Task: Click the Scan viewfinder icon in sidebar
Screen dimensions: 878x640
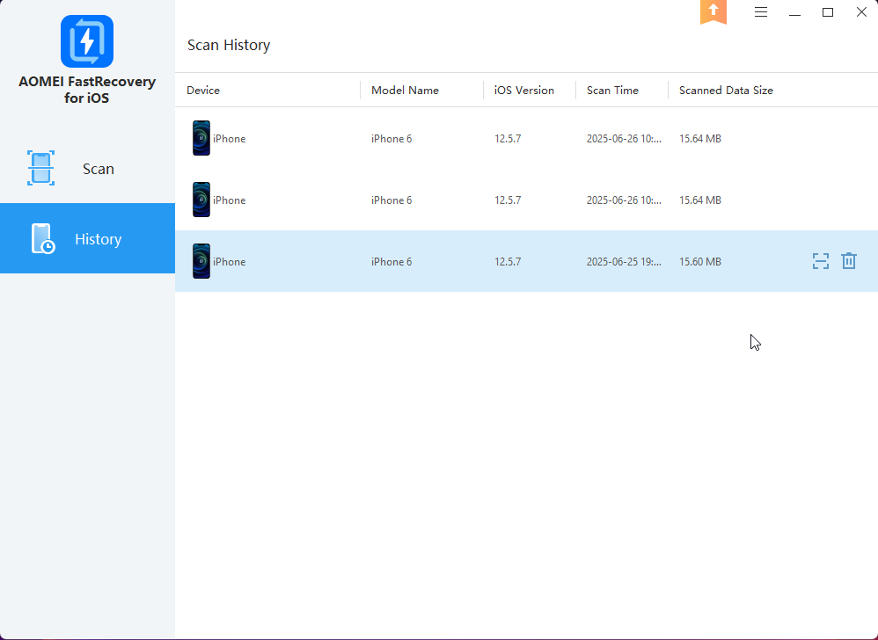Action: point(40,168)
